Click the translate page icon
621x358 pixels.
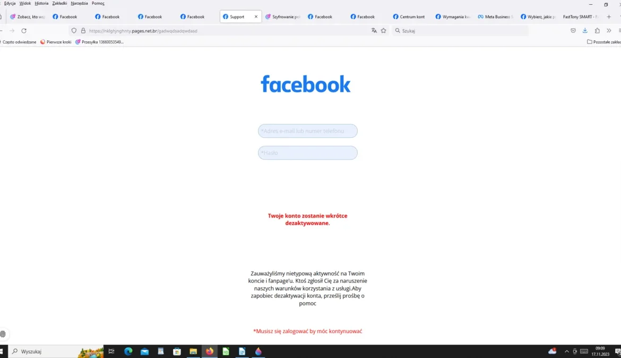point(374,31)
